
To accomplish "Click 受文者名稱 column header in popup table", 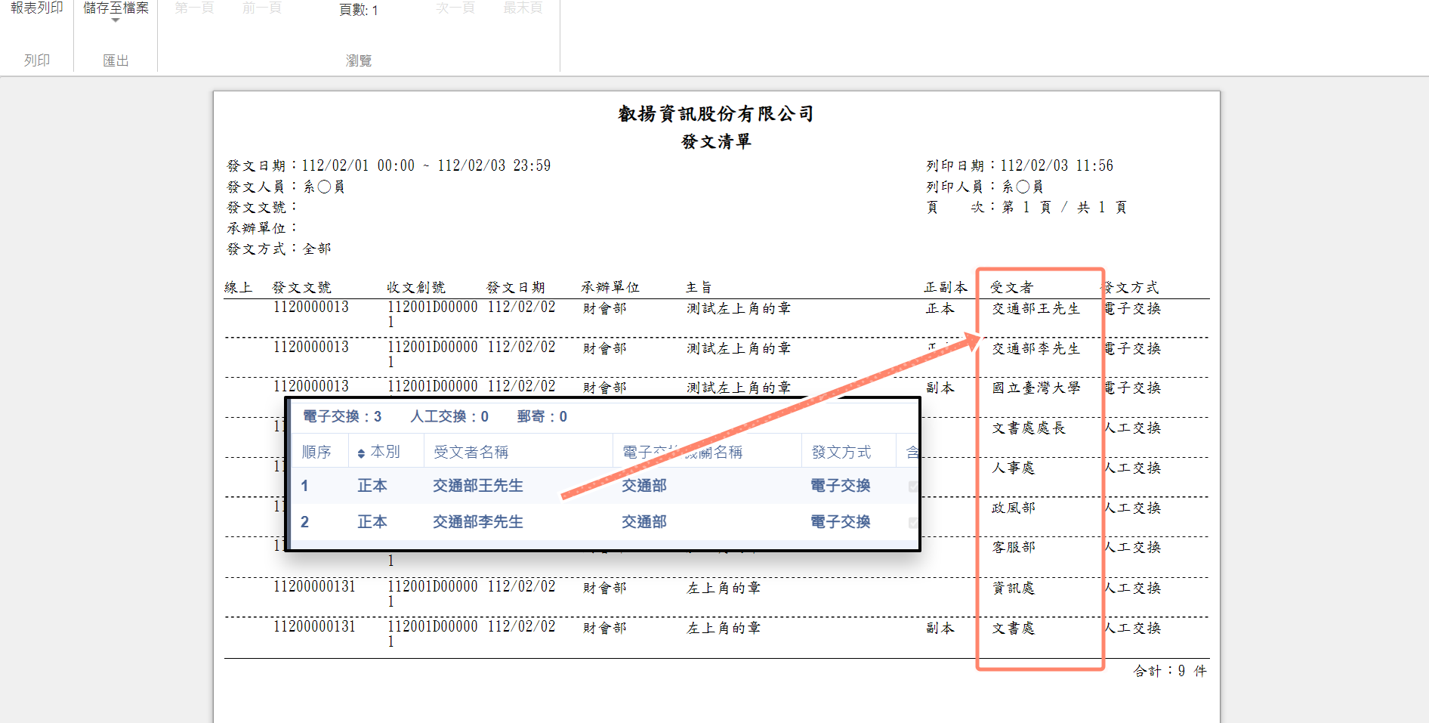I will 471,452.
